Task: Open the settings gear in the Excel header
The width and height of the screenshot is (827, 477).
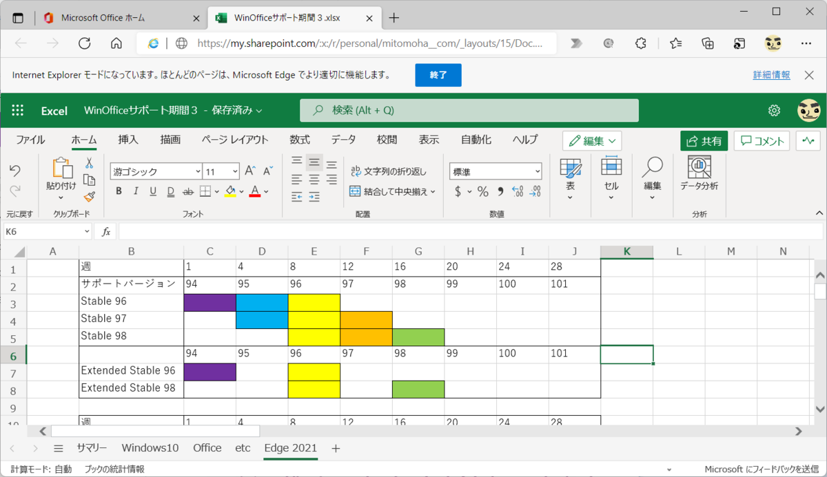Action: [x=774, y=110]
